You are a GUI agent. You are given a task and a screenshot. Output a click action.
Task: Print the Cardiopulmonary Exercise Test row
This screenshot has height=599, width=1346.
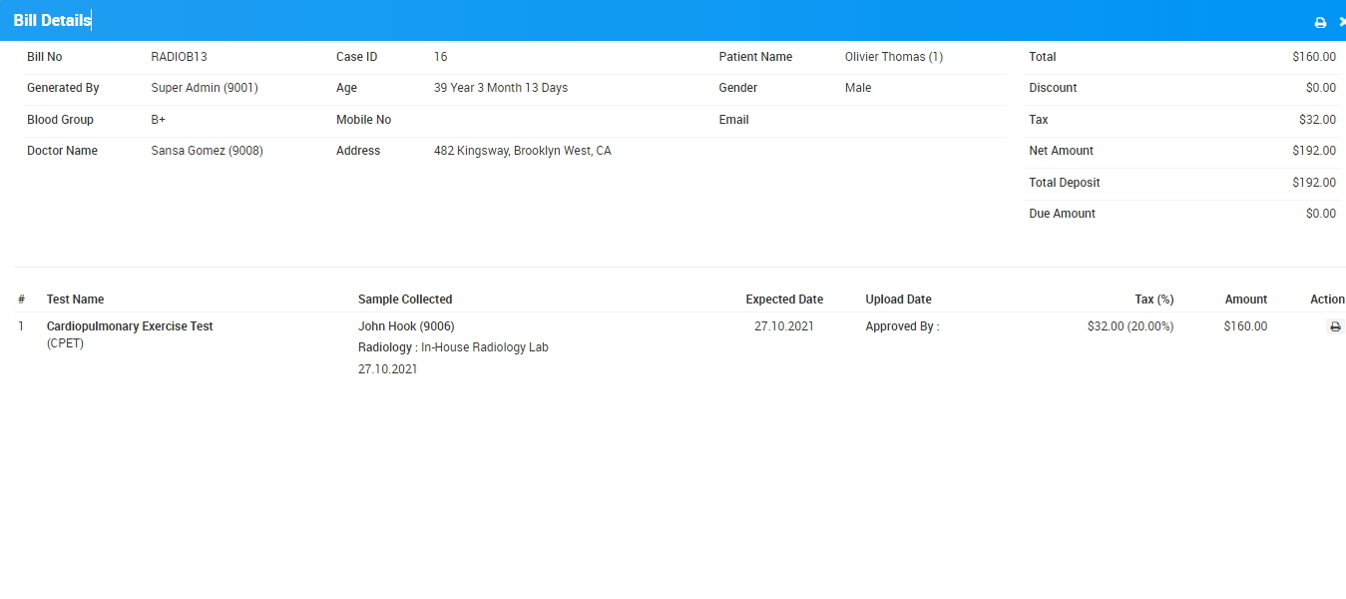click(1335, 326)
